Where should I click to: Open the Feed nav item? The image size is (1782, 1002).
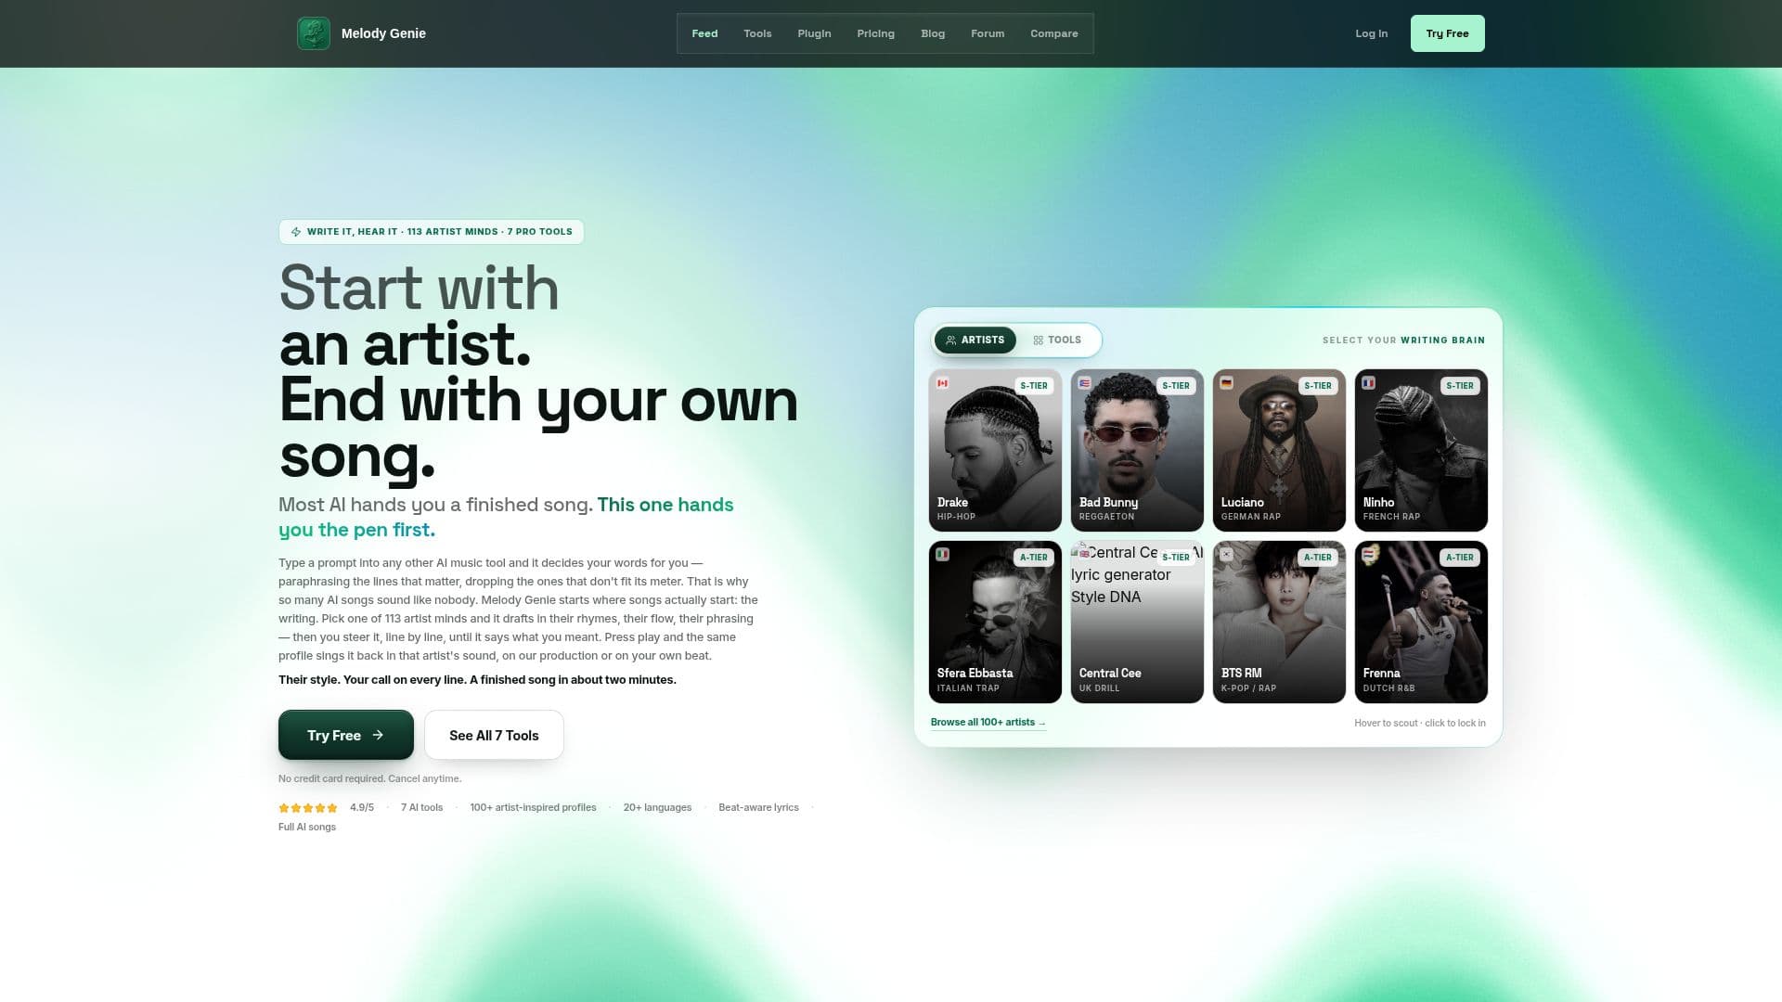[x=704, y=33]
